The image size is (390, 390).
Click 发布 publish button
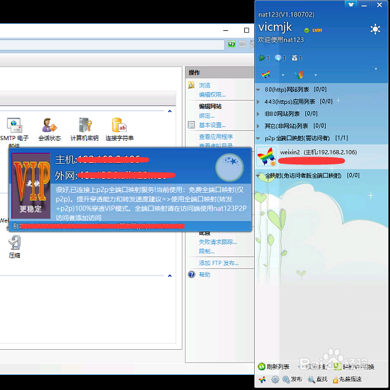coord(292,379)
